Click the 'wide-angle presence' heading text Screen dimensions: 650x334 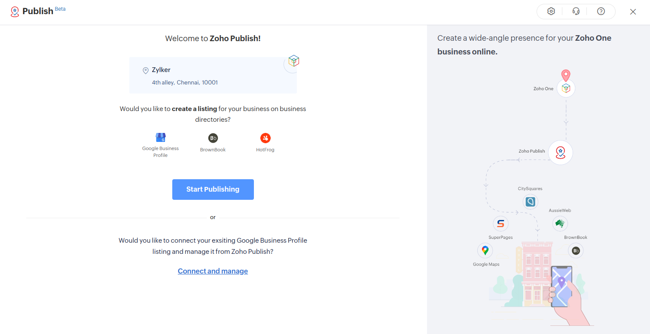pyautogui.click(x=524, y=45)
